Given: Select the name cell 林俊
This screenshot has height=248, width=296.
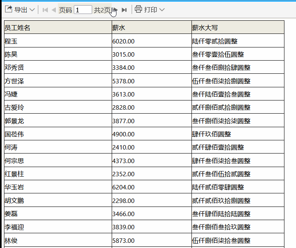Looking at the screenshot, I should coord(58,240).
